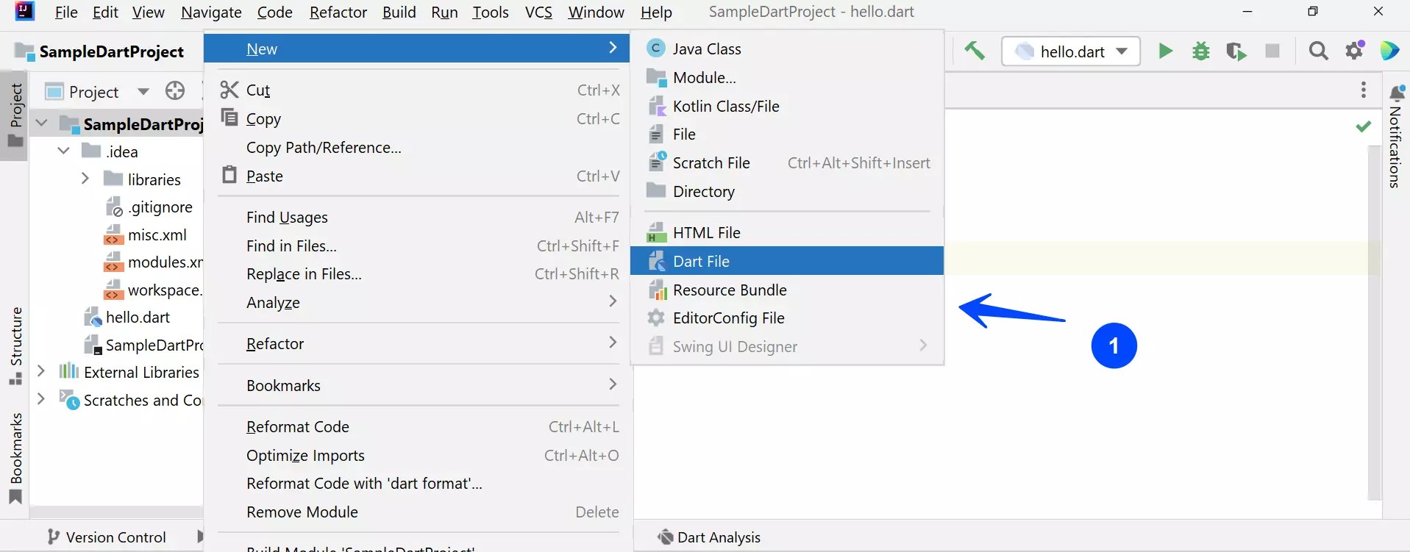Choose Replace in Files from context menu

[419, 273]
